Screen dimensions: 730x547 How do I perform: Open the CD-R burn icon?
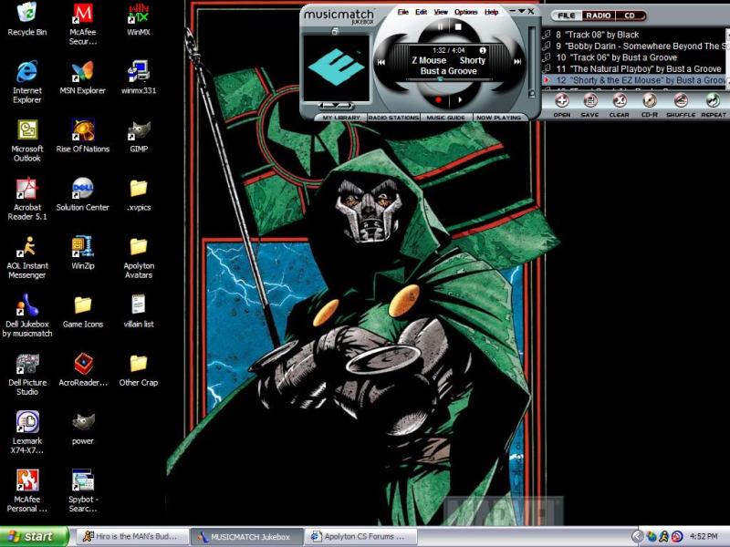point(650,101)
